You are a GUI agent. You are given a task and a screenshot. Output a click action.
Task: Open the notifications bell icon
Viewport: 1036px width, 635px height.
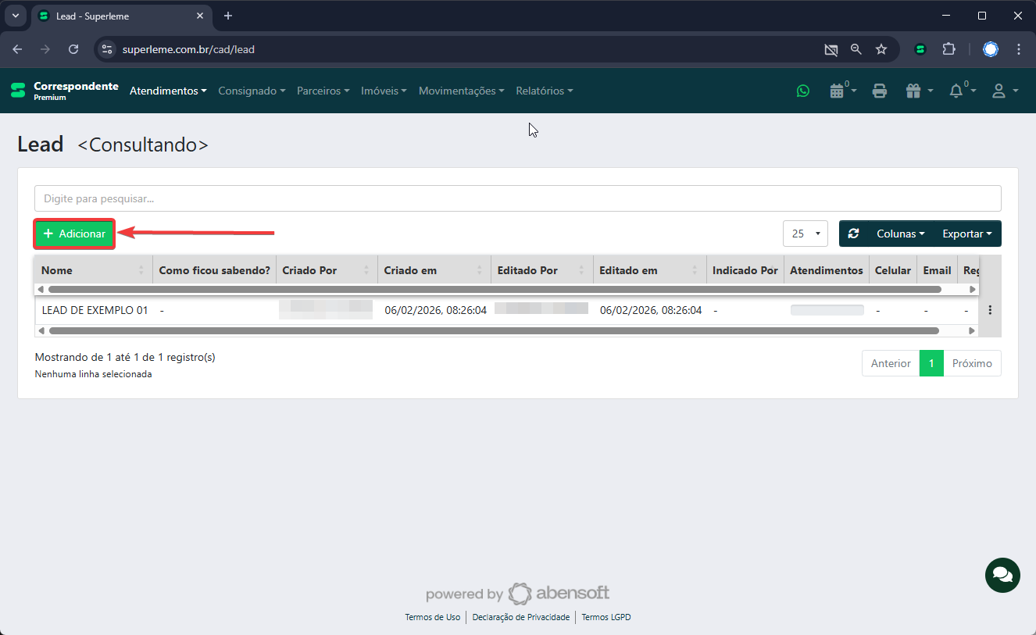point(960,91)
